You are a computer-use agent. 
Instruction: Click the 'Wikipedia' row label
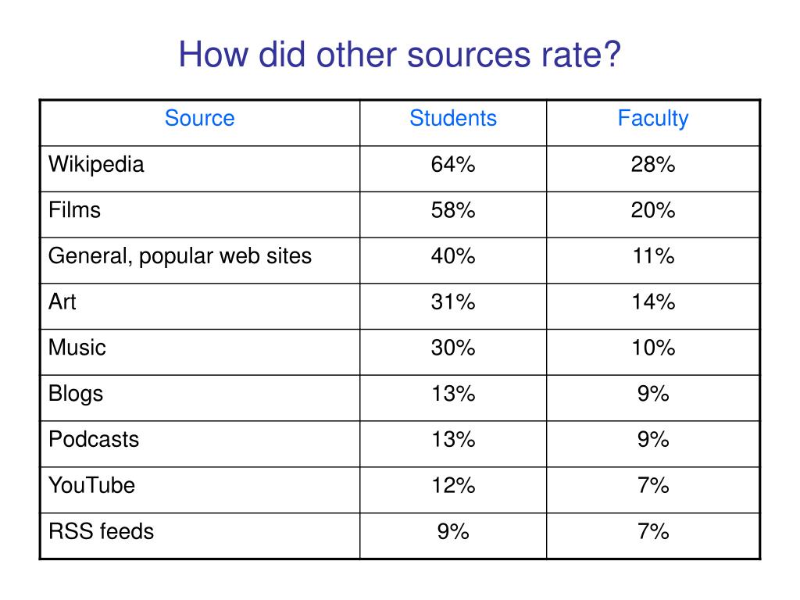coord(96,164)
